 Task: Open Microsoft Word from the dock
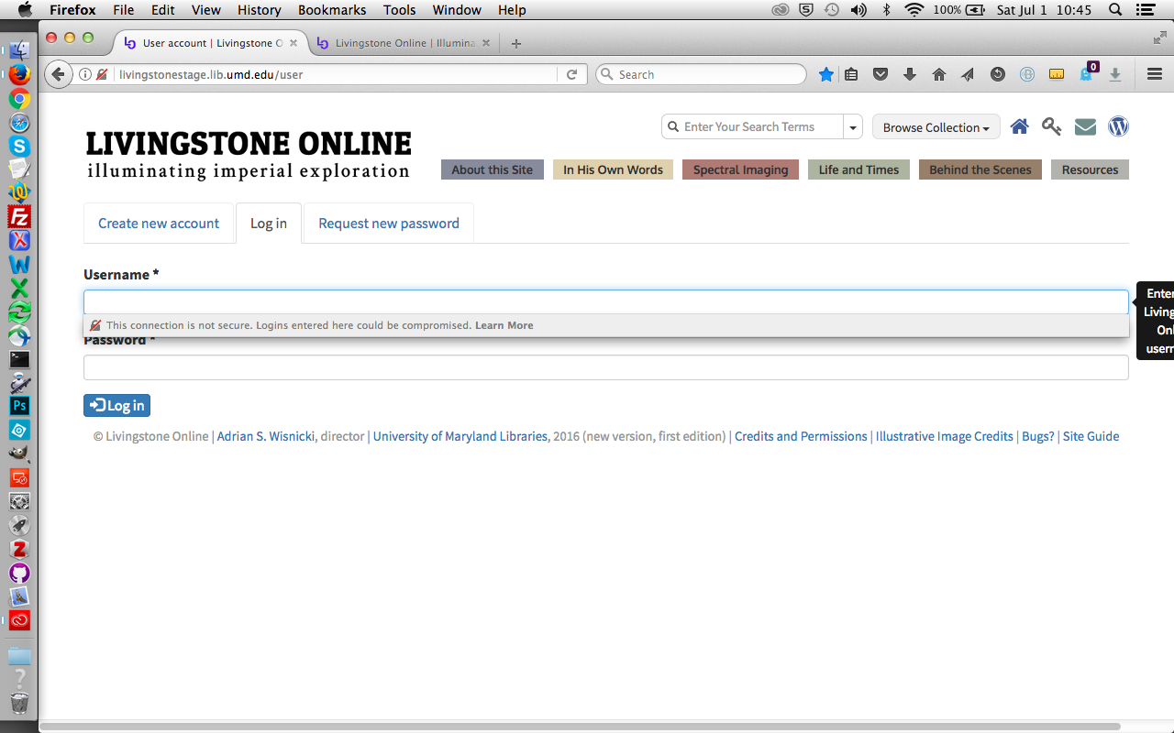click(19, 265)
